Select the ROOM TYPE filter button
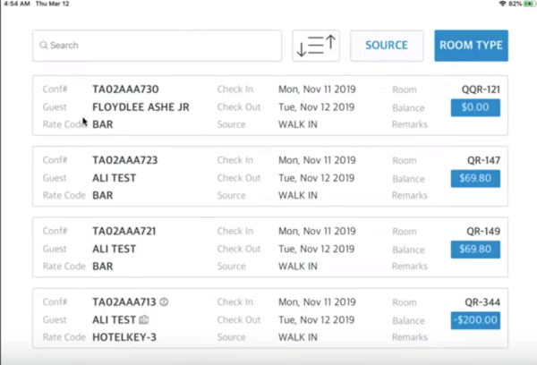Image resolution: width=537 pixels, height=365 pixels. pos(471,46)
